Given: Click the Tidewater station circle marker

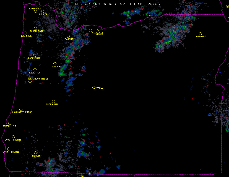Looking at the screenshot, I should point(35,11).
